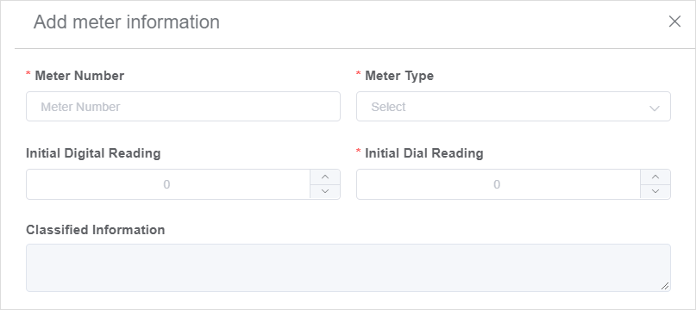Image resolution: width=696 pixels, height=310 pixels.
Task: Decrease the Initial Digital Reading value
Action: point(325,191)
